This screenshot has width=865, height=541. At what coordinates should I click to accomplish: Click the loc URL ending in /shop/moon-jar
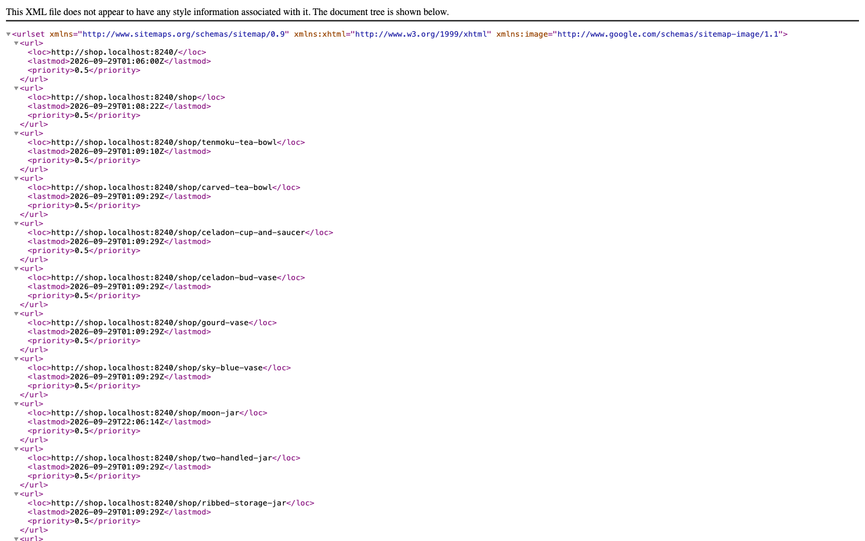pyautogui.click(x=145, y=413)
